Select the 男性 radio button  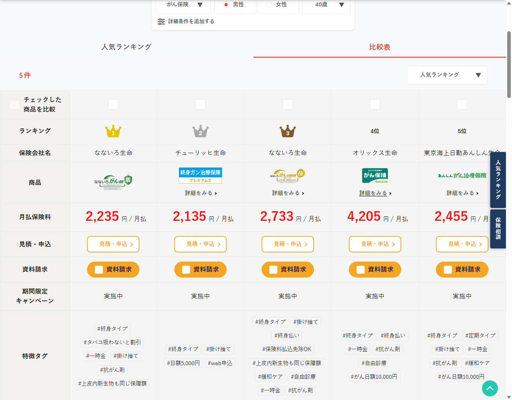click(x=226, y=5)
